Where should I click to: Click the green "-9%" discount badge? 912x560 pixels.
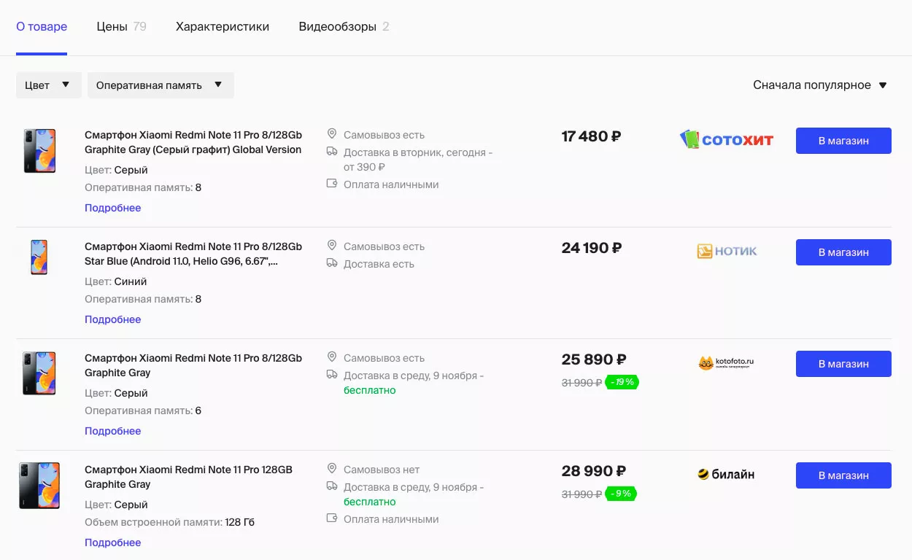point(621,494)
